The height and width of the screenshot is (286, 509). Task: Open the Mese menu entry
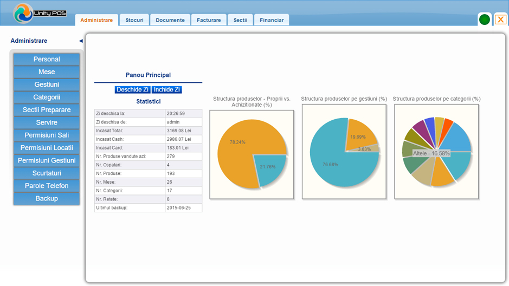(47, 72)
